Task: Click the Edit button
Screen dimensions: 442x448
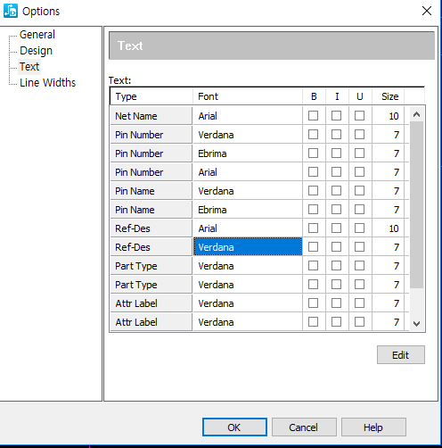Action: point(401,355)
